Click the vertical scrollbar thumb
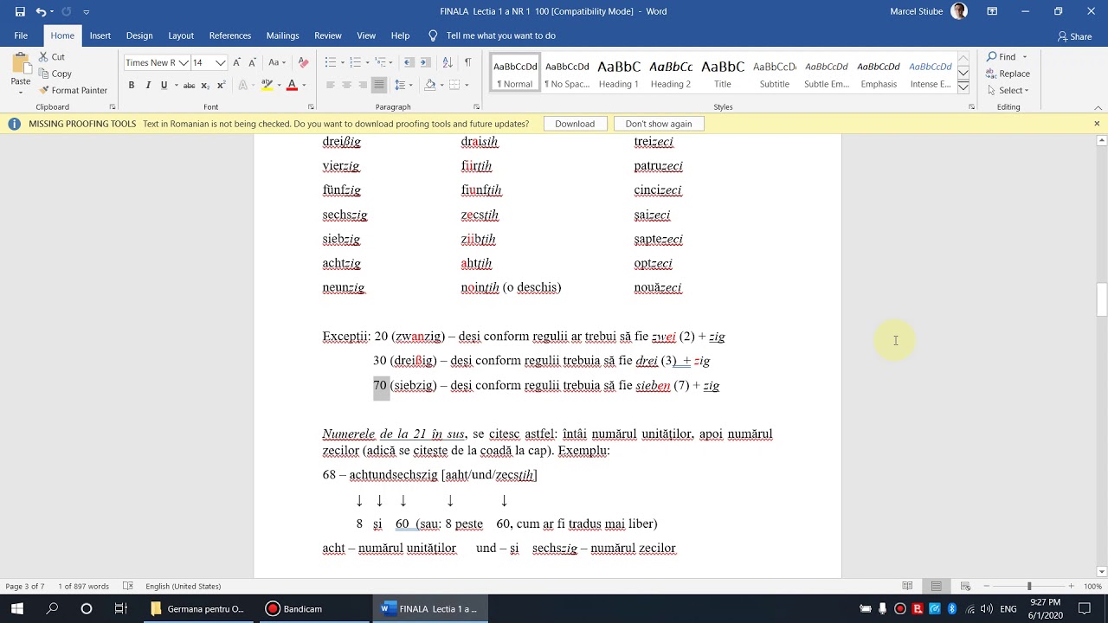 click(1101, 300)
